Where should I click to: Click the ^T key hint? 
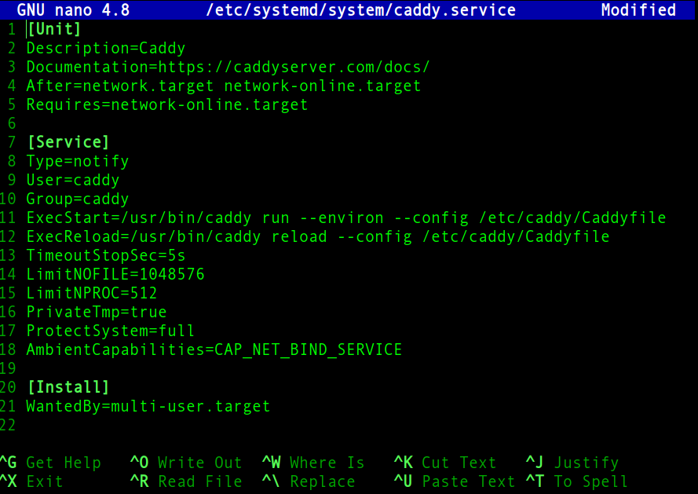tap(535, 481)
